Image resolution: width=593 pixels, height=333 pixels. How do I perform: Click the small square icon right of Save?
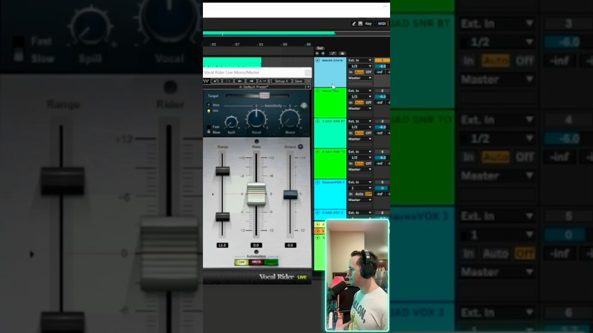(x=308, y=81)
